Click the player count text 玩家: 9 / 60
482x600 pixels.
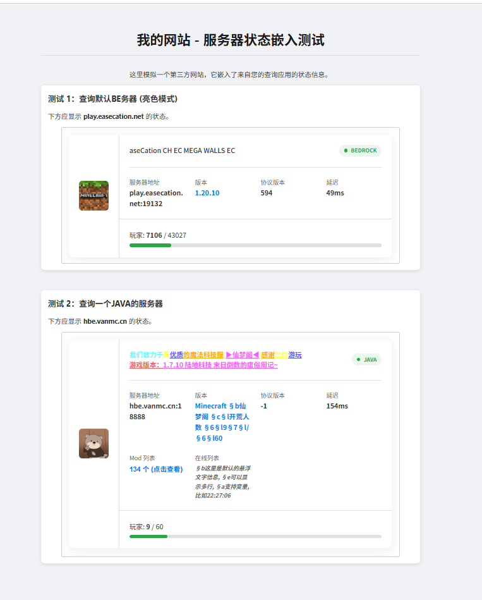coord(147,527)
